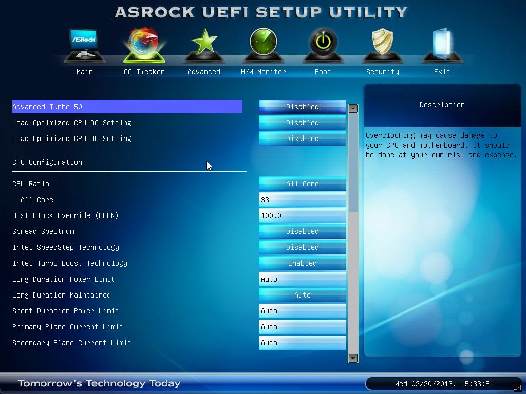Click the Description panel header
This screenshot has width=526, height=394.
pyautogui.click(x=442, y=105)
